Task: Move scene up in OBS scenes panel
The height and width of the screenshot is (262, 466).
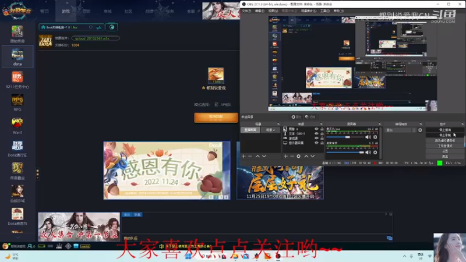Action: 257,156
